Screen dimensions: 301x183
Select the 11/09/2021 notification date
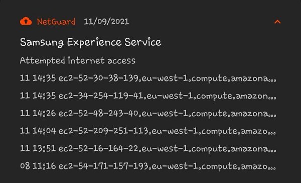click(x=106, y=21)
